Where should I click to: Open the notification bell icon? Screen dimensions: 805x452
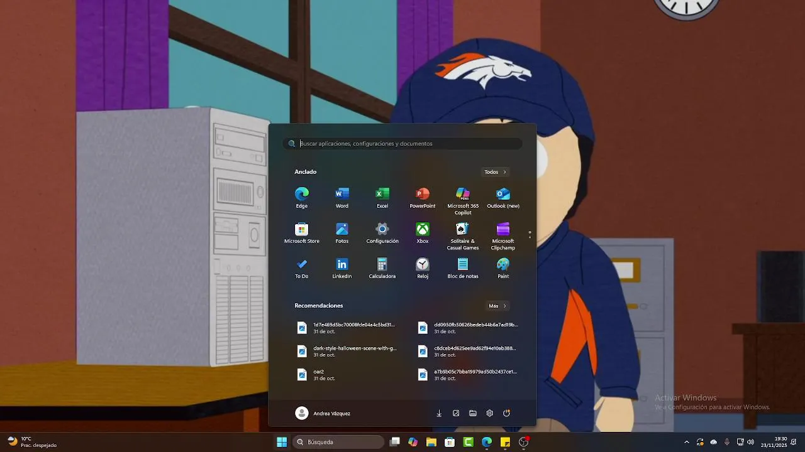[x=794, y=442]
